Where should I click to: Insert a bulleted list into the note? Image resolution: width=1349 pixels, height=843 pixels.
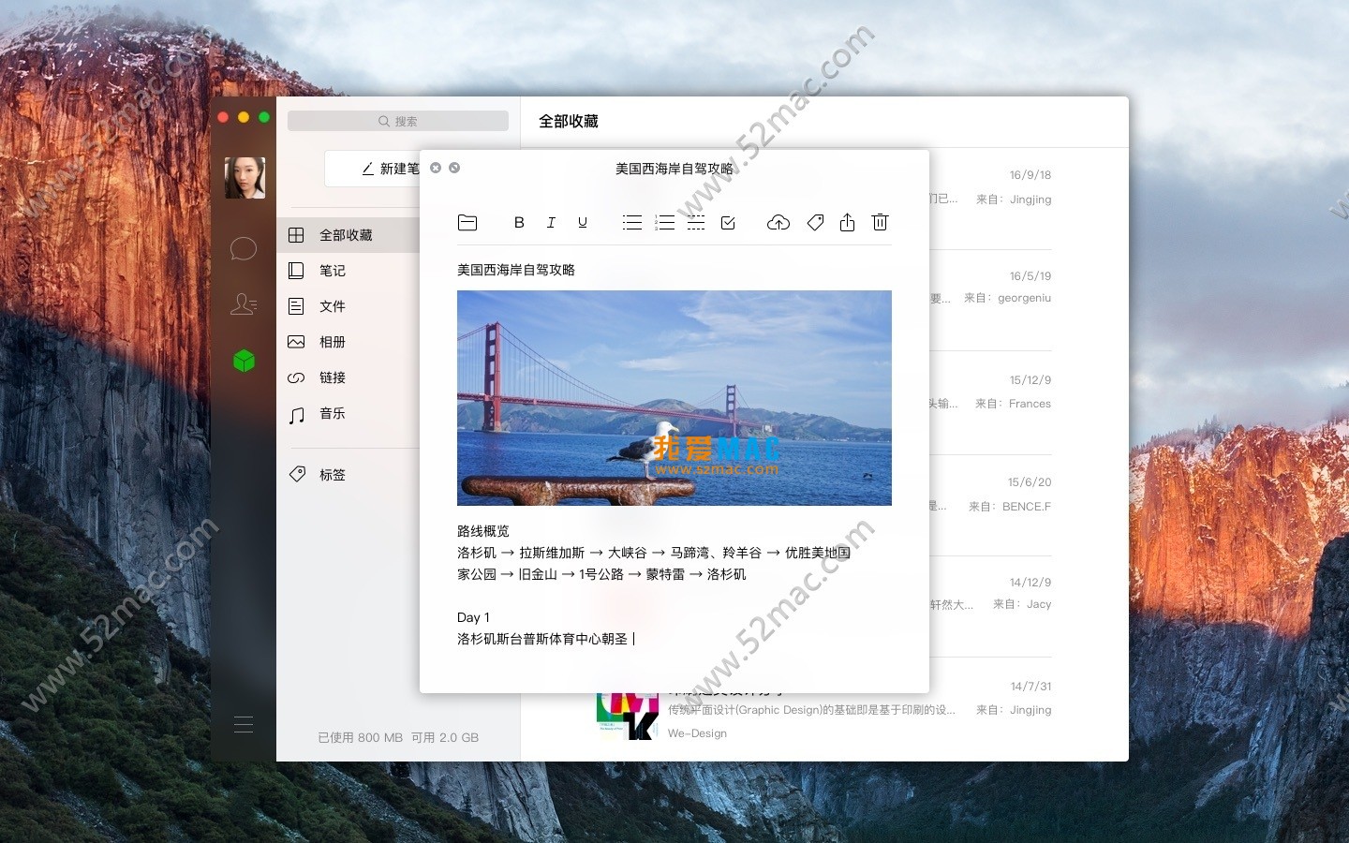click(x=632, y=222)
